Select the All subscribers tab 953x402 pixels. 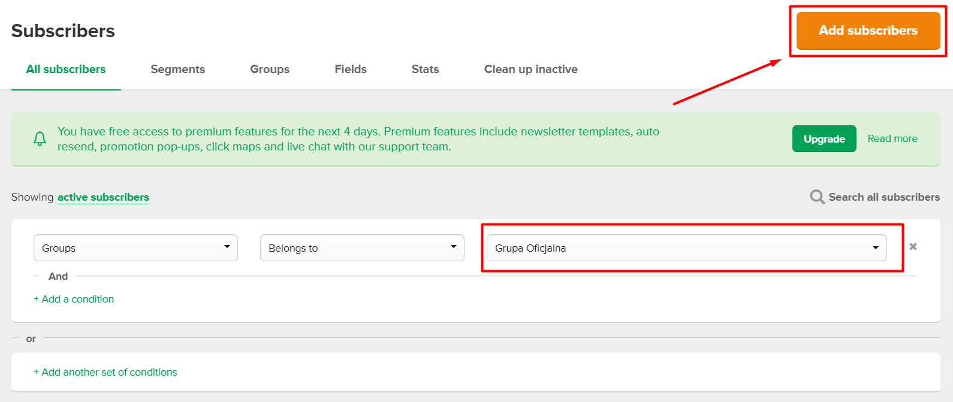point(66,69)
